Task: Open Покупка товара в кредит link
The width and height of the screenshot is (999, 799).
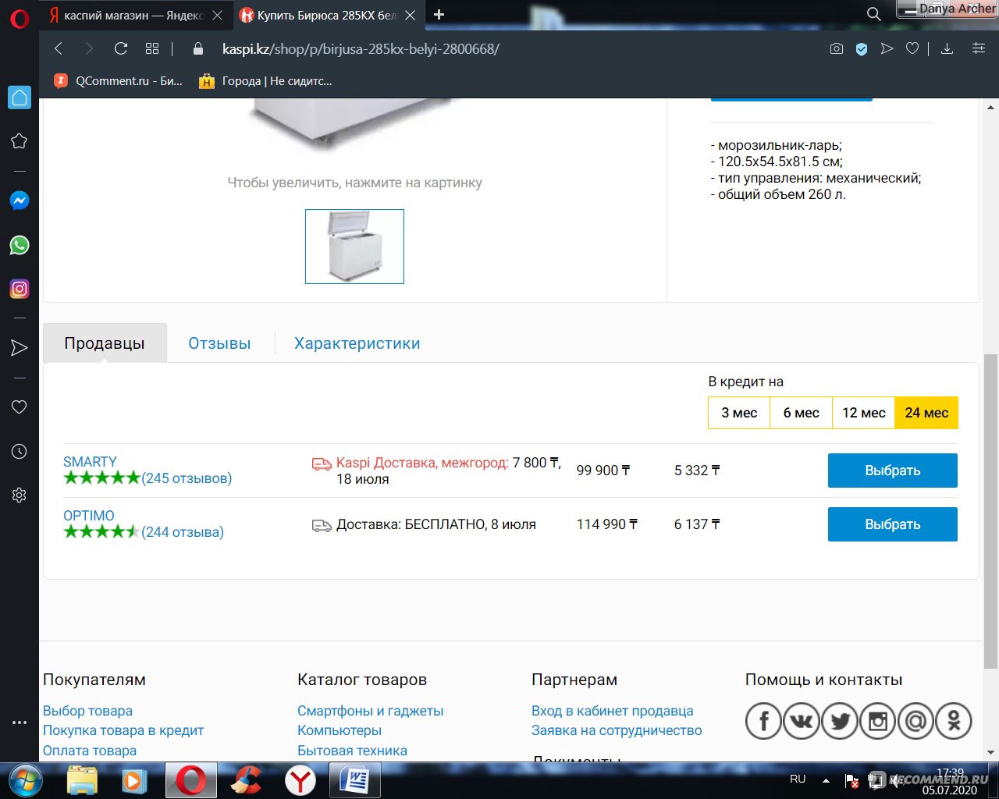Action: pyautogui.click(x=123, y=730)
